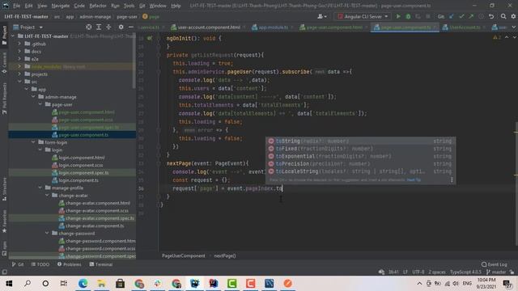Open Project panel options gear

(121, 27)
